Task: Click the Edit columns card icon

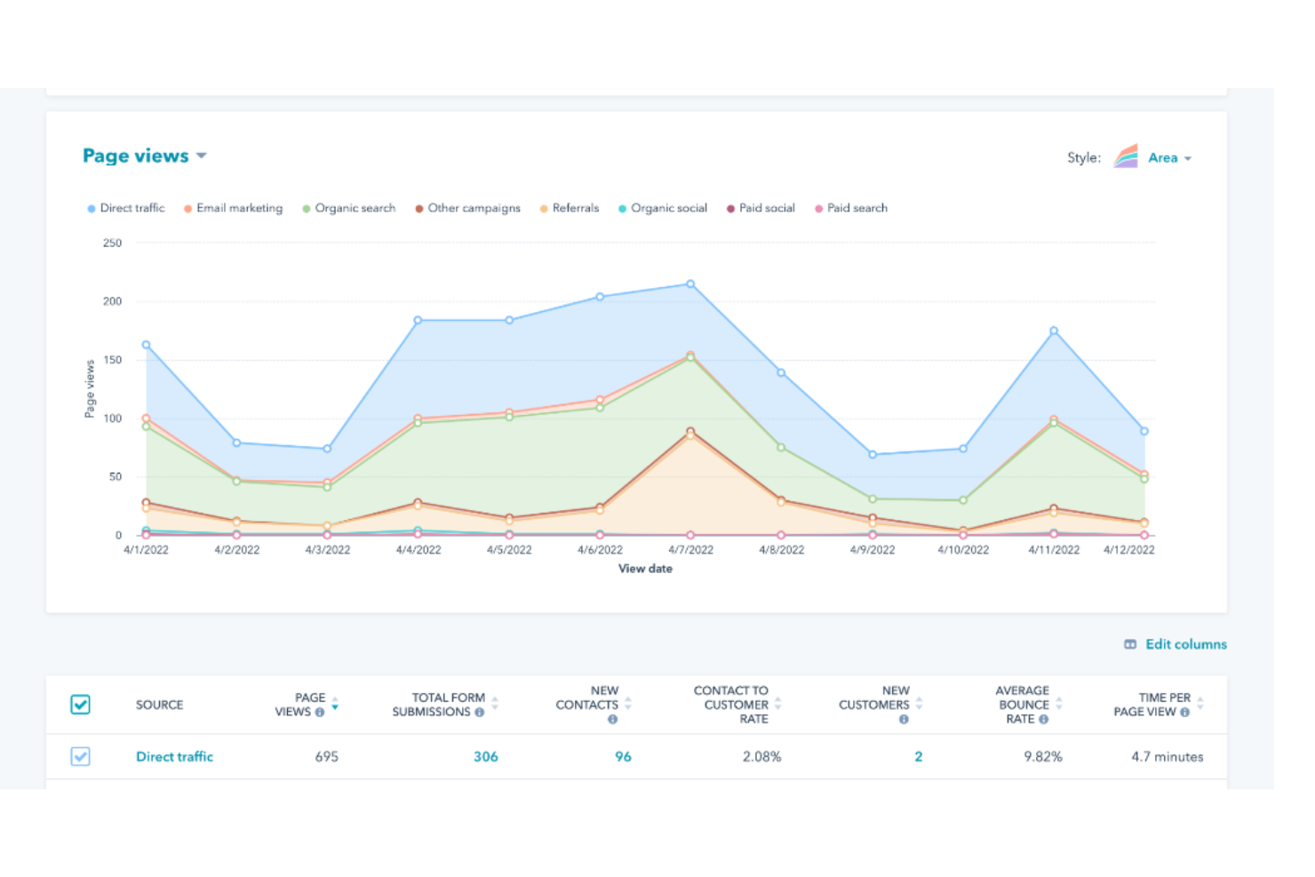Action: [1130, 643]
